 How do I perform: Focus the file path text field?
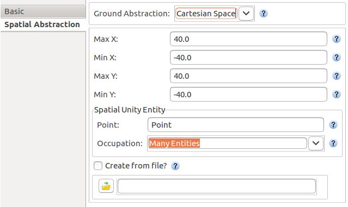click(217, 186)
